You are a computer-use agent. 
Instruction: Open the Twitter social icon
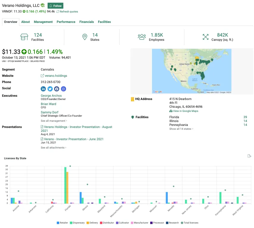point(50,89)
